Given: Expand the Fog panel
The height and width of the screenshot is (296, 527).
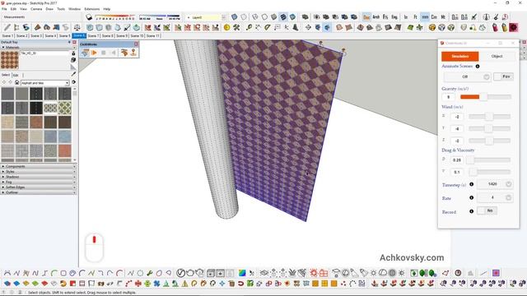Looking at the screenshot, I should (x=39, y=182).
